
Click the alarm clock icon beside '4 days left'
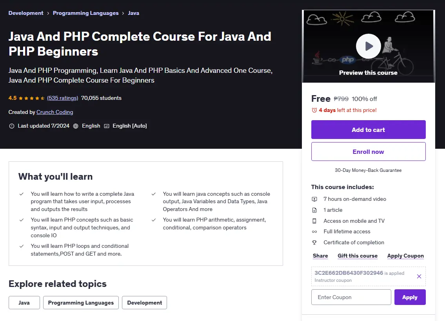pos(314,110)
